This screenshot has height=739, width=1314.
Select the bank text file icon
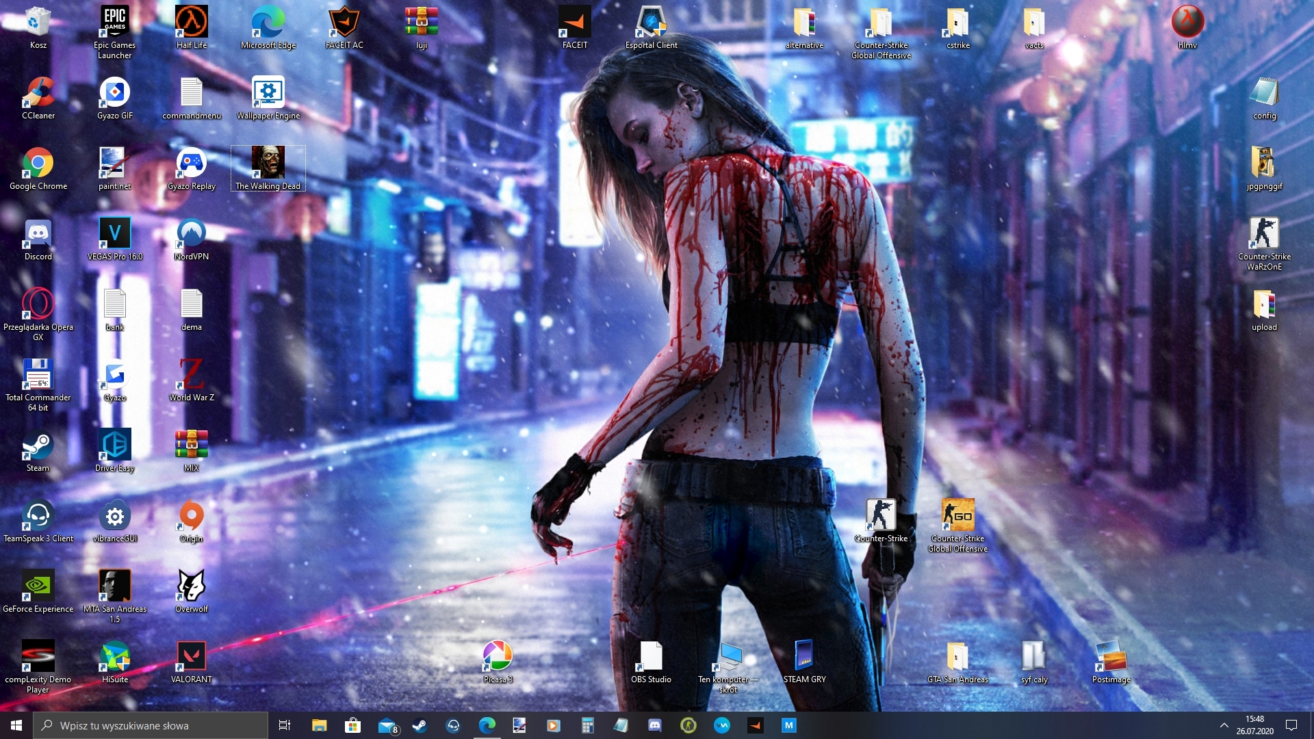coord(115,310)
